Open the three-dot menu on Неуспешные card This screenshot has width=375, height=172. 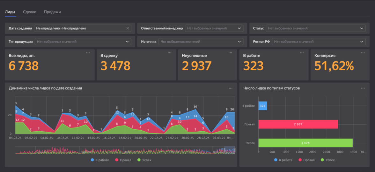231,53
